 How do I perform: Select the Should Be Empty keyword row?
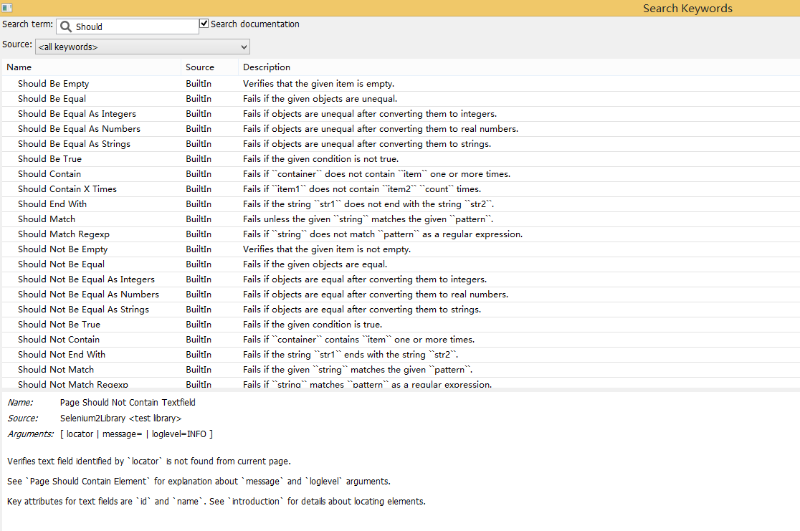pos(54,84)
